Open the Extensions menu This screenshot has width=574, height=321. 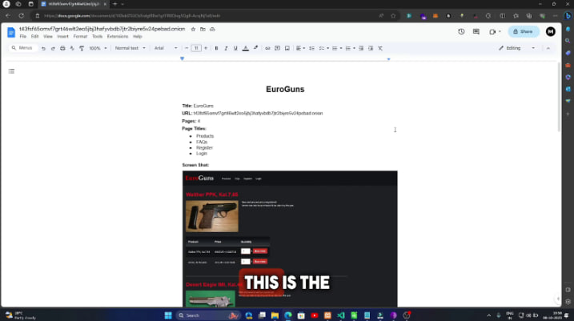click(118, 37)
